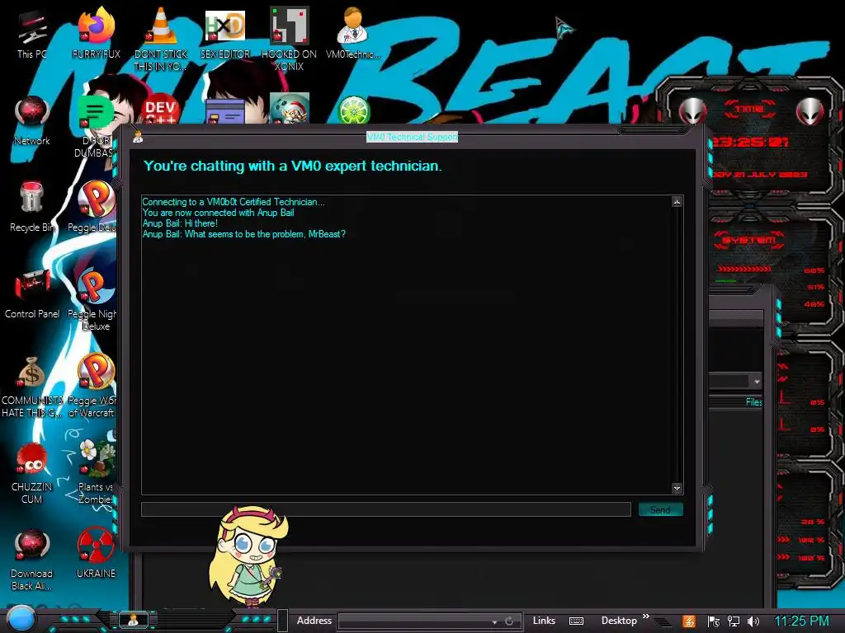Click the Start orb on the taskbar
This screenshot has width=845, height=633.
pyautogui.click(x=21, y=620)
